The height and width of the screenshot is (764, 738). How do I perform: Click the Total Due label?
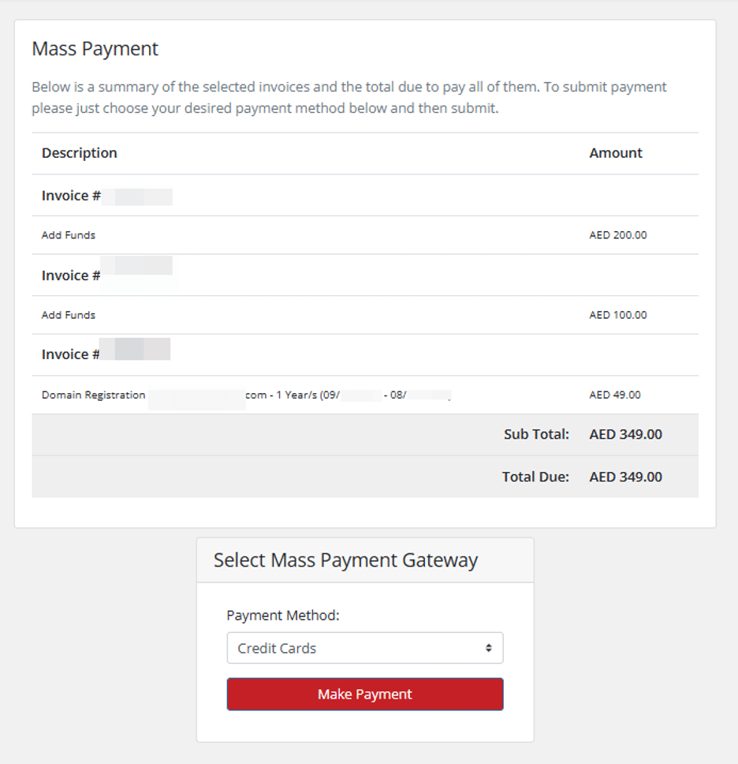pyautogui.click(x=535, y=477)
